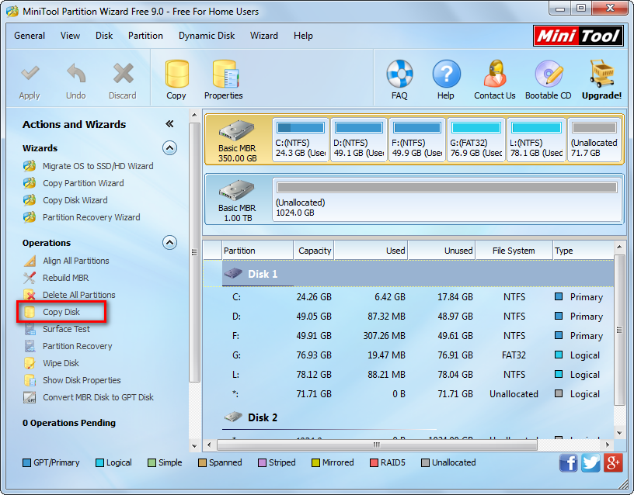Collapse the Actions and Wizards panel
The image size is (634, 495).
[x=169, y=124]
